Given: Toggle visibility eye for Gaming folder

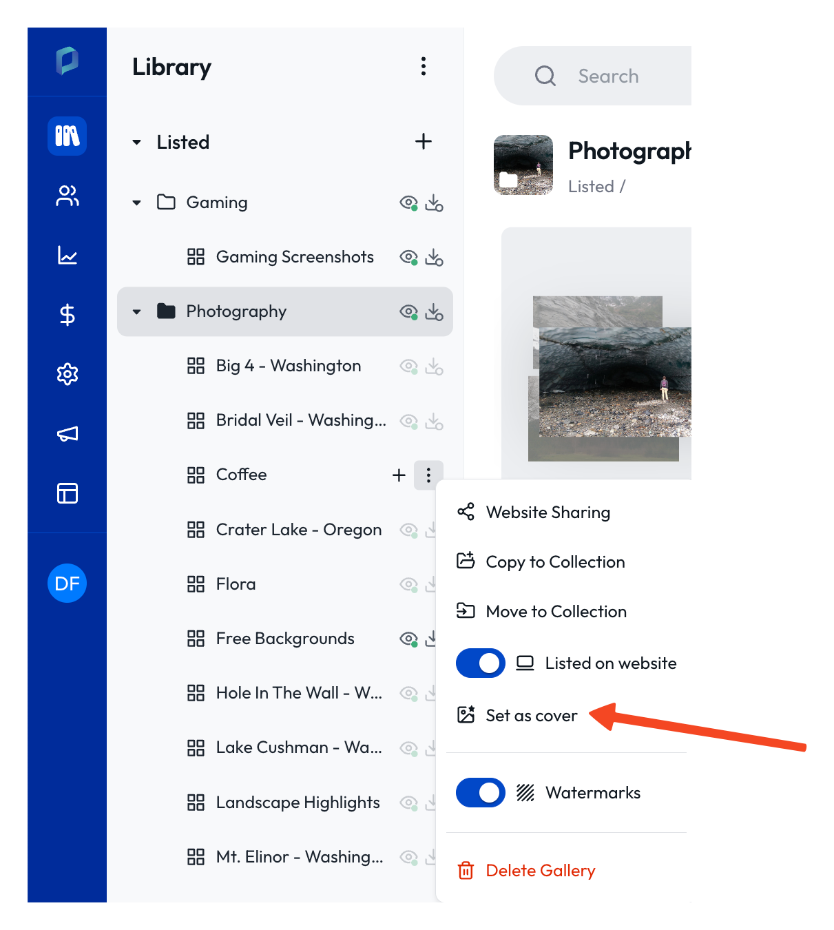Looking at the screenshot, I should pyautogui.click(x=408, y=203).
